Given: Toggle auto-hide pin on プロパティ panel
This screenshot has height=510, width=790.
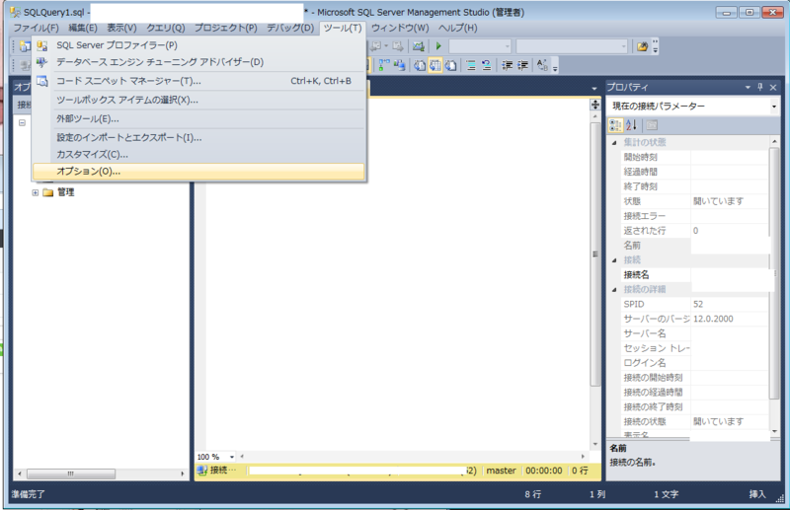Looking at the screenshot, I should coord(760,87).
